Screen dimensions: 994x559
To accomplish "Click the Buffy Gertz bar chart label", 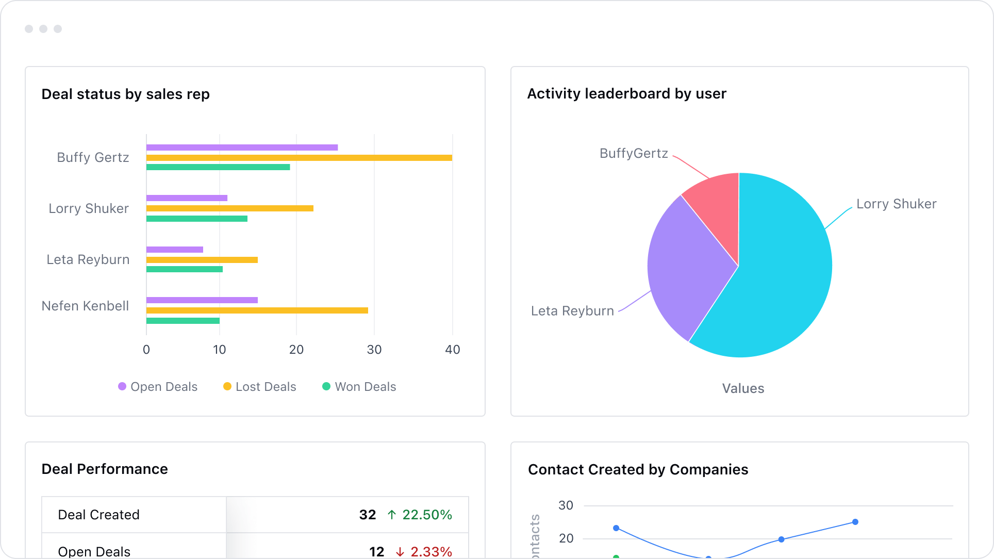I will click(x=93, y=157).
